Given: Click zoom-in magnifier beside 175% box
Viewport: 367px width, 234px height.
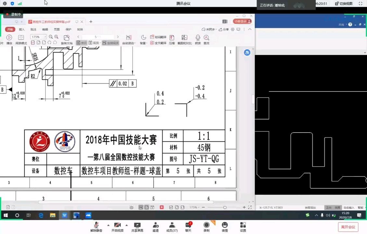Looking at the screenshot, I should pyautogui.click(x=57, y=37).
